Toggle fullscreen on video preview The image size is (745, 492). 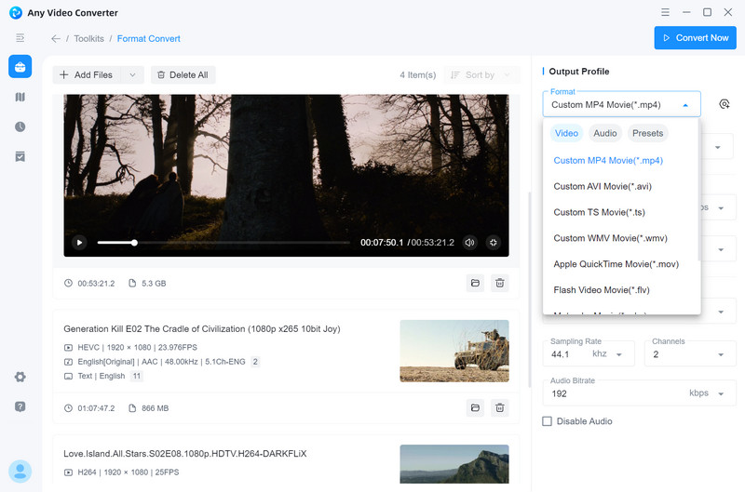[494, 243]
